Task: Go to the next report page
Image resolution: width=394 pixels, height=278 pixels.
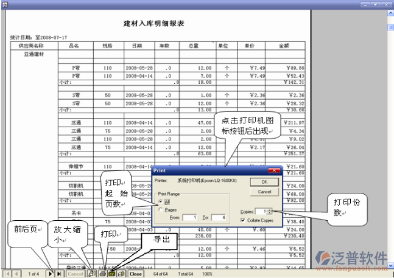Action: coord(51,274)
